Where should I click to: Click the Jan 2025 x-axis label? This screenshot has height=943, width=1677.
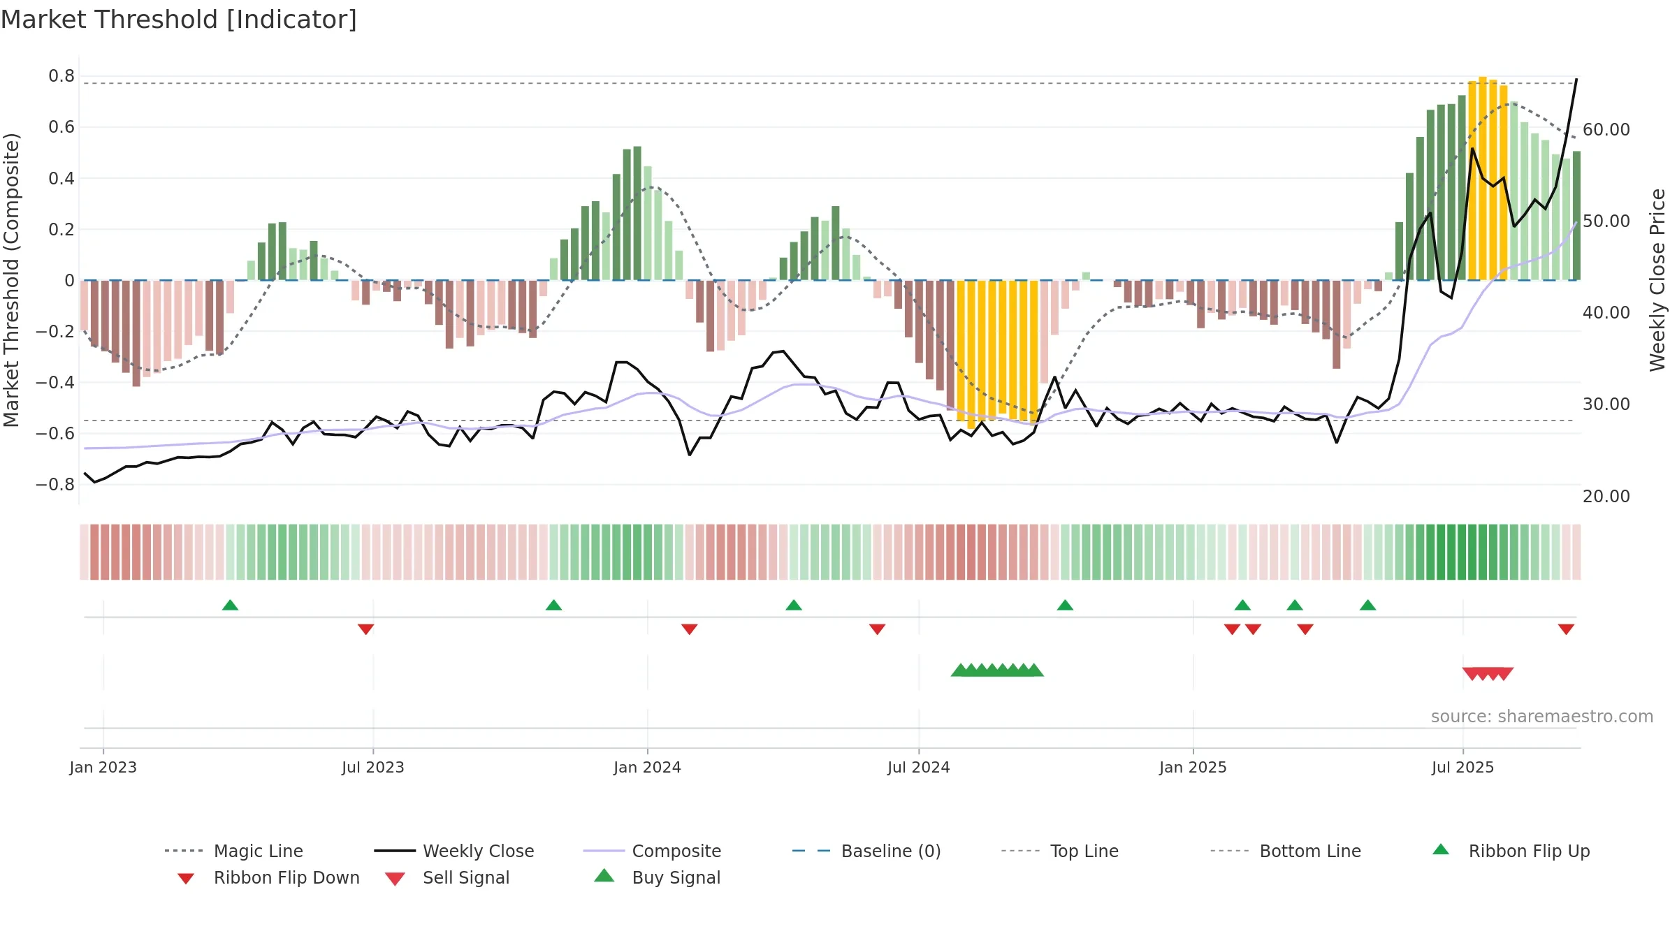click(x=1193, y=767)
